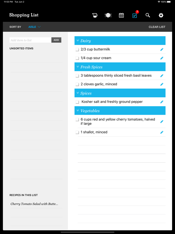Click the ADD button
Image resolution: width=175 pixels, height=234 pixels.
pos(56,40)
